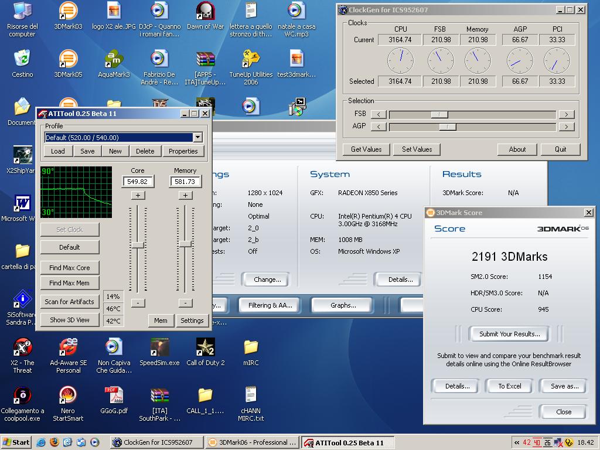Open ATITool Settings button
This screenshot has width=600, height=450.
click(x=192, y=321)
